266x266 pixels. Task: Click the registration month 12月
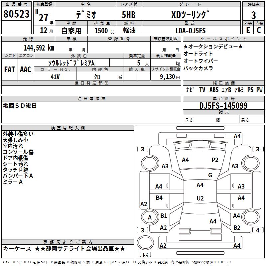(46, 30)
